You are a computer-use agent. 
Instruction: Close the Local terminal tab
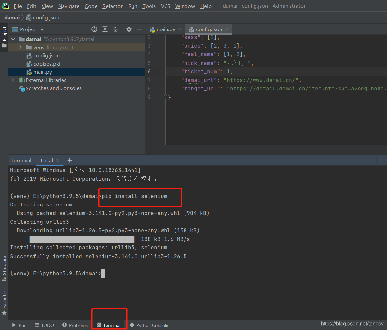coord(58,161)
